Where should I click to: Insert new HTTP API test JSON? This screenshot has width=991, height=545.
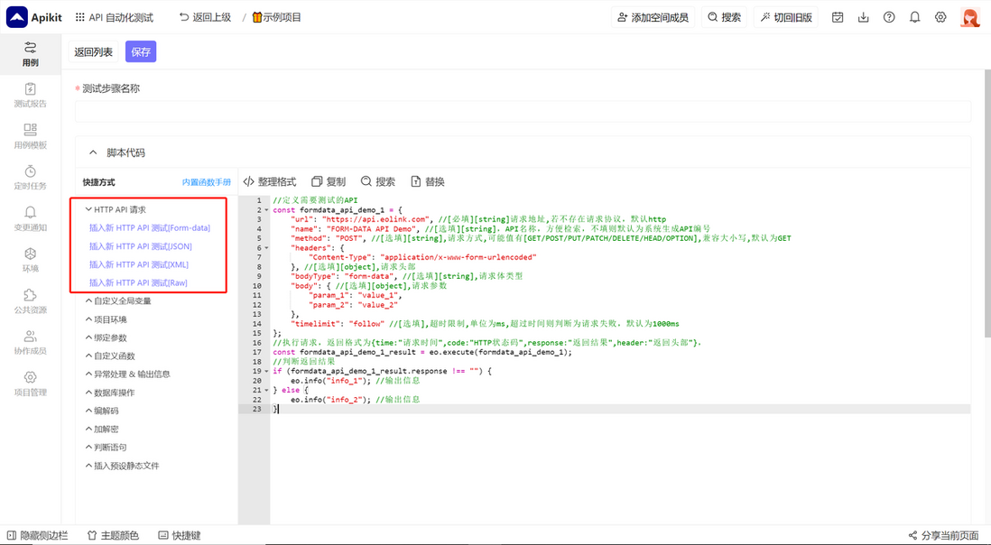(x=140, y=246)
